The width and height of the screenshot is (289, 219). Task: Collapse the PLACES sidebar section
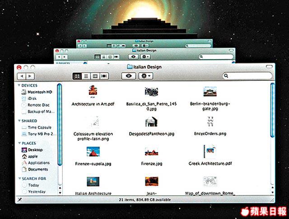pyautogui.click(x=19, y=143)
